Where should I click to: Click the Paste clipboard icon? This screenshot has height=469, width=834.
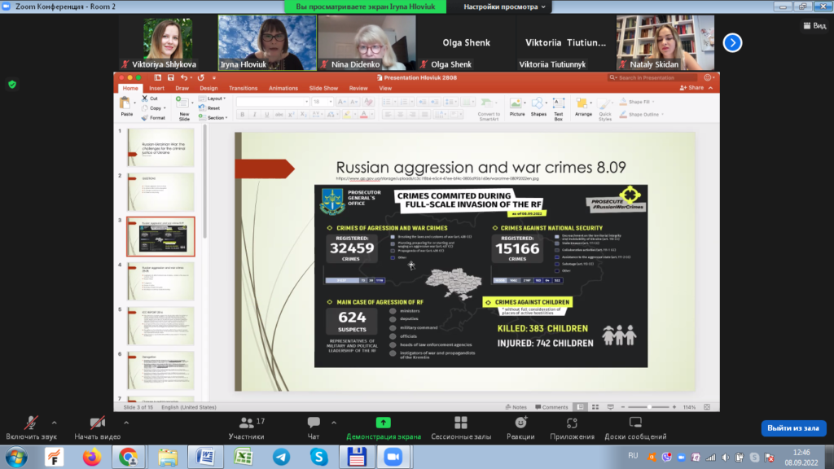pyautogui.click(x=126, y=103)
